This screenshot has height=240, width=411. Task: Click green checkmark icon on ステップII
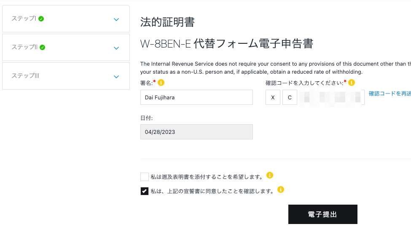tap(43, 47)
